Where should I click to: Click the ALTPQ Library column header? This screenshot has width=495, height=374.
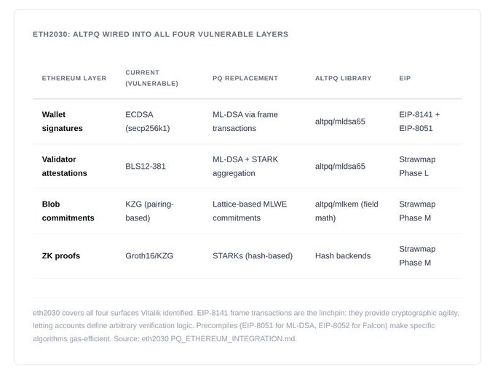click(343, 78)
